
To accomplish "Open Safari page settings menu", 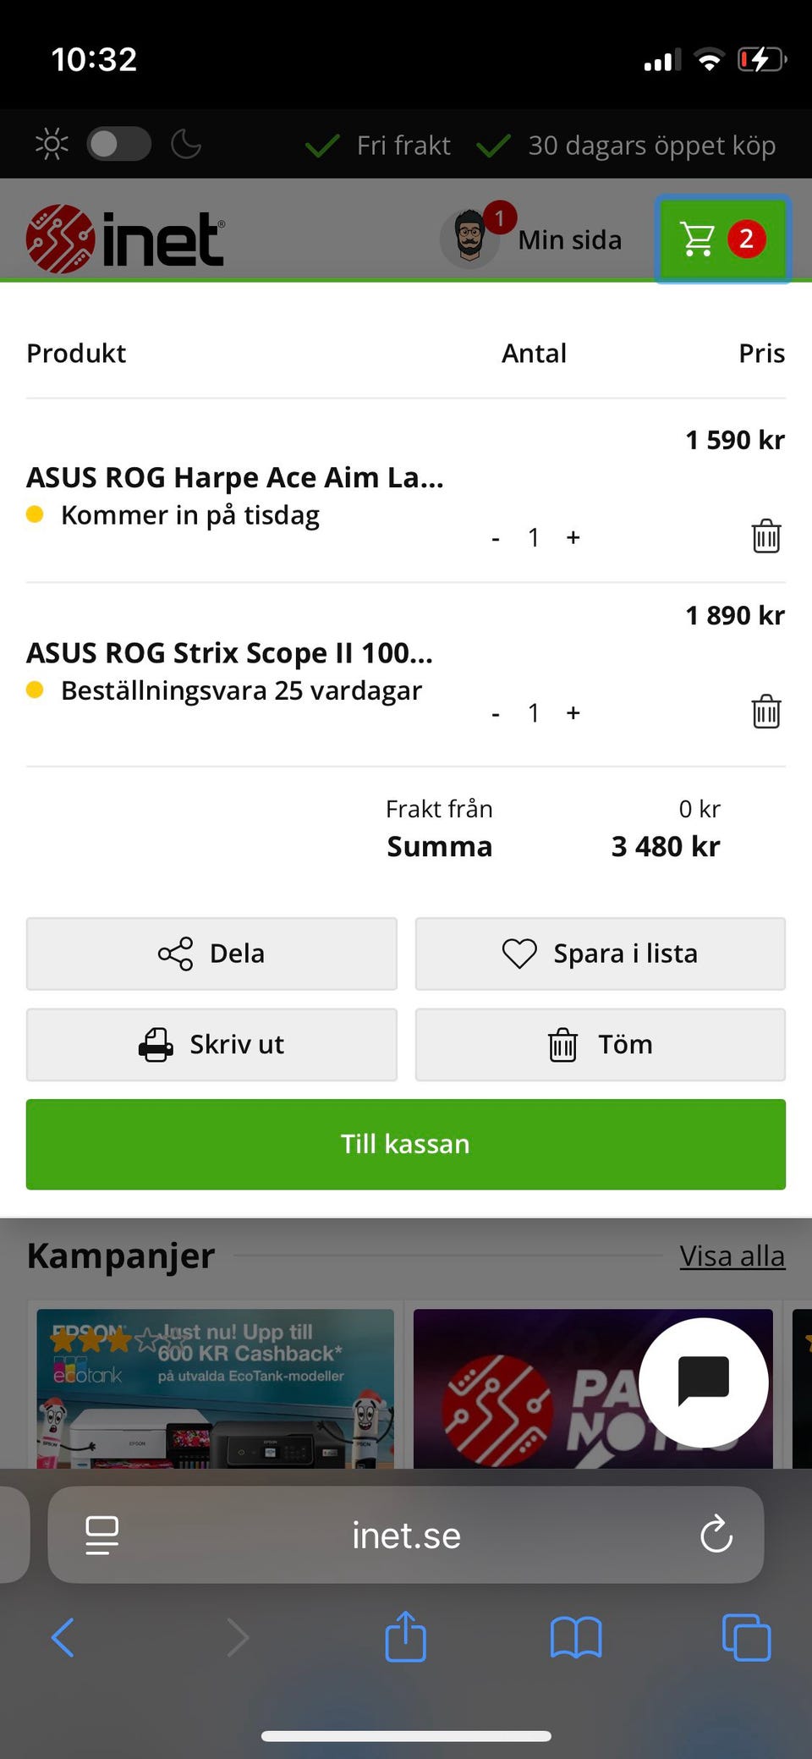I will click(x=102, y=1534).
